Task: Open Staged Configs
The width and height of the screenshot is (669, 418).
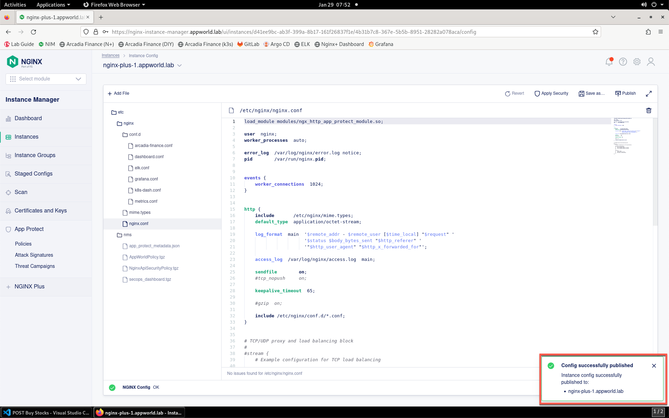Action: point(33,174)
